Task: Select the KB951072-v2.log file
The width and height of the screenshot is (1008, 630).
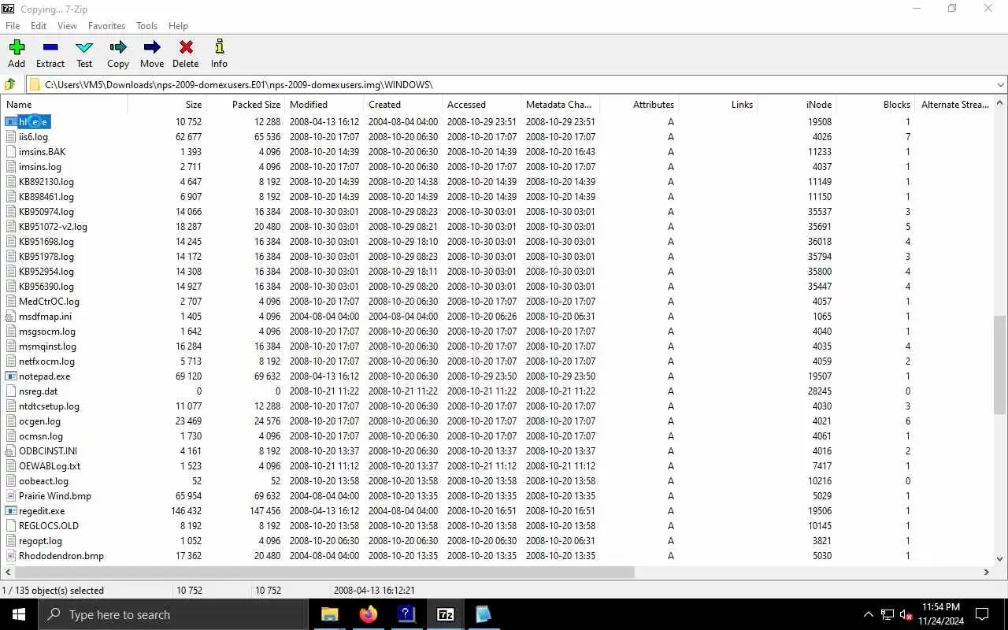Action: coord(53,227)
